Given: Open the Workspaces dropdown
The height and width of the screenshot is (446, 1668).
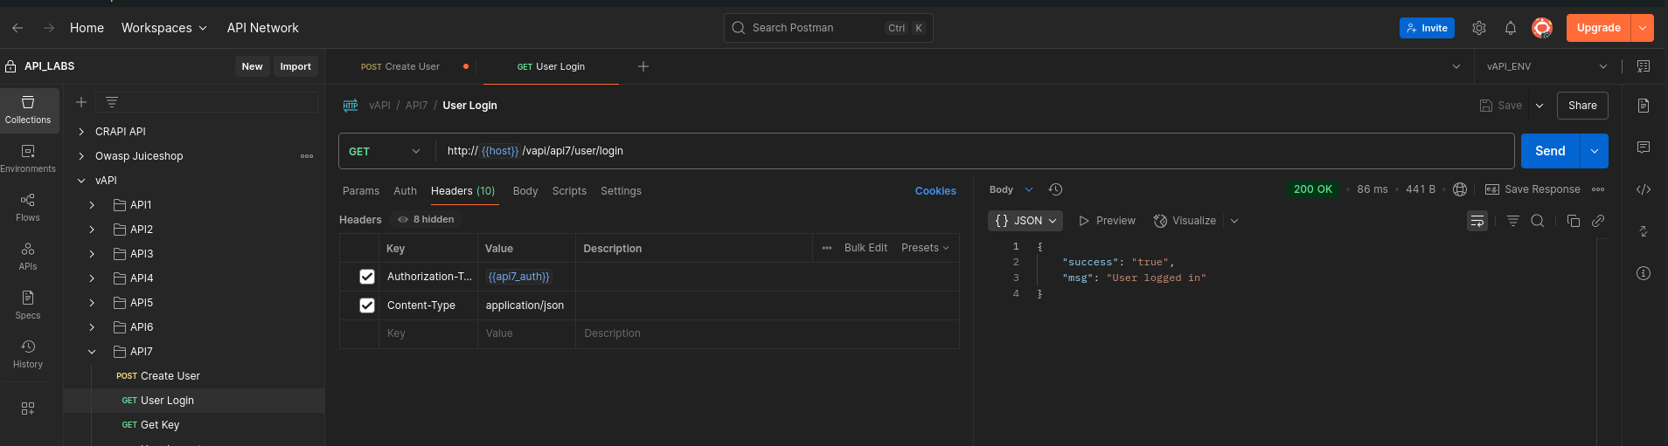Looking at the screenshot, I should click(163, 28).
